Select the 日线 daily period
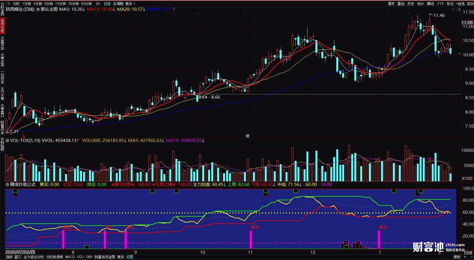 107,4
